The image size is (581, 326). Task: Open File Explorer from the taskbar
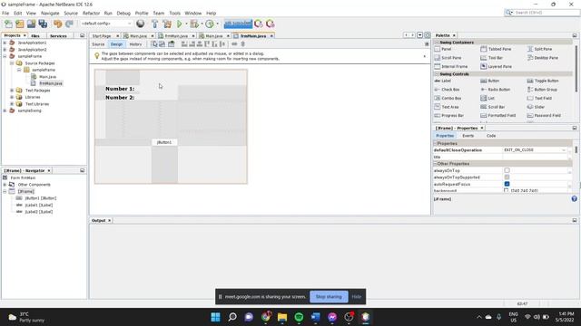282,317
